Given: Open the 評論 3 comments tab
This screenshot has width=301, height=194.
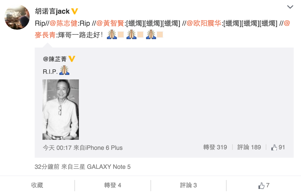Looking at the screenshot, I should point(188,185).
